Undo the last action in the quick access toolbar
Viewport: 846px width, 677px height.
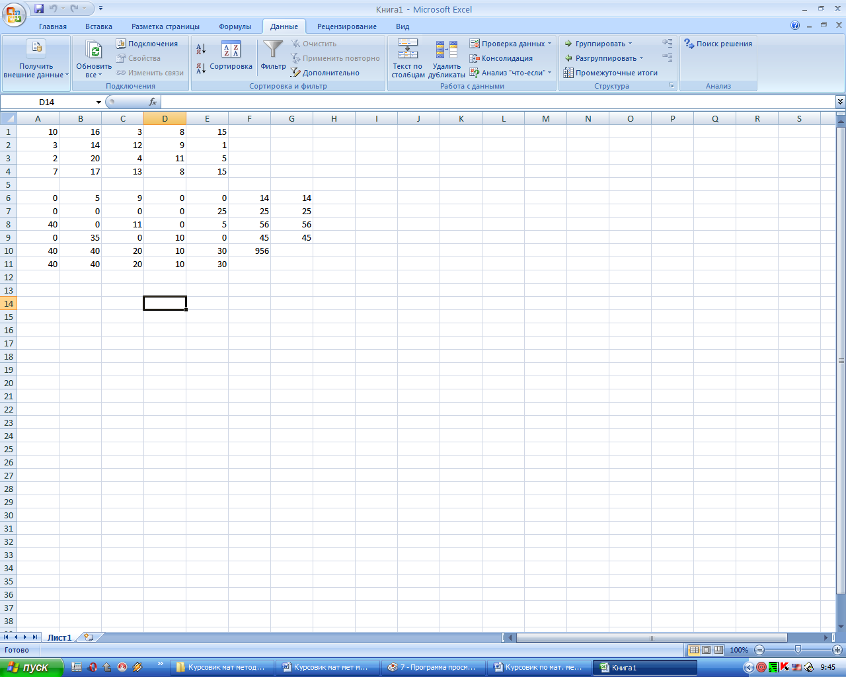click(x=54, y=9)
